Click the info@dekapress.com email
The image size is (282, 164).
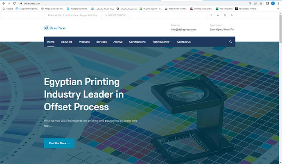[x=184, y=30]
